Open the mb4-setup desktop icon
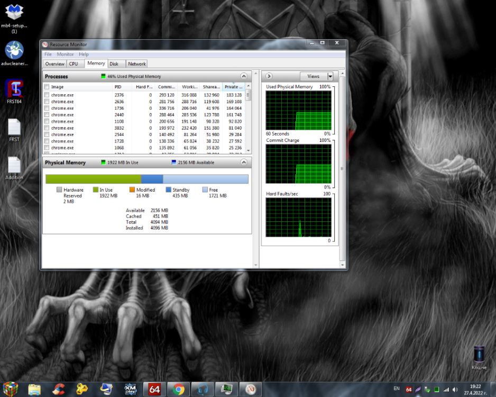Image resolution: width=496 pixels, height=397 pixels. coord(14,18)
